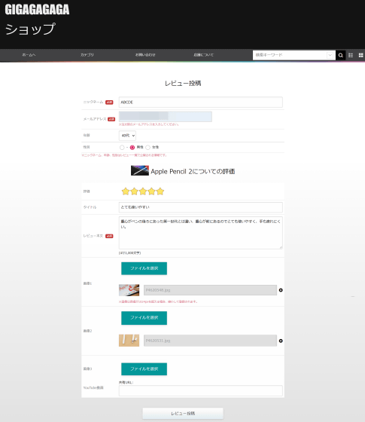The height and width of the screenshot is (422, 365).
Task: Click the レビュー投稿 page heading
Action: (183, 84)
